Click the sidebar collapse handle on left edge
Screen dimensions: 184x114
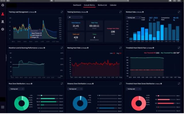point(6,58)
